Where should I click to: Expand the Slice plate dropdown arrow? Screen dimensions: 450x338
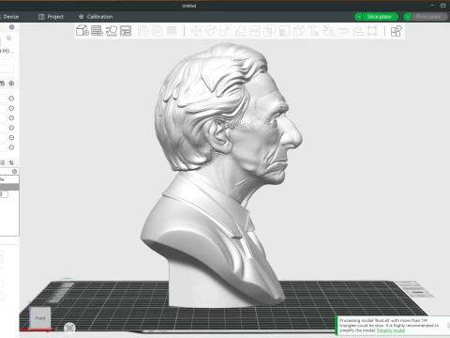pyautogui.click(x=358, y=17)
